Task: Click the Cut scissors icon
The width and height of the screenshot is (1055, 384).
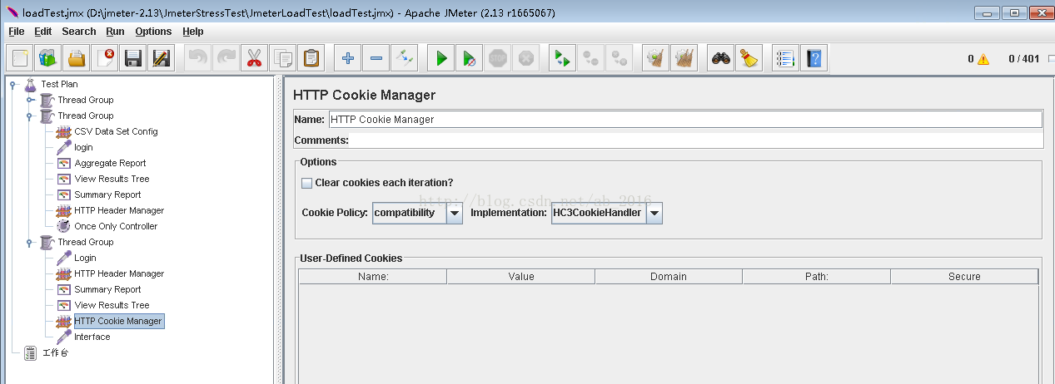Action: [x=254, y=58]
